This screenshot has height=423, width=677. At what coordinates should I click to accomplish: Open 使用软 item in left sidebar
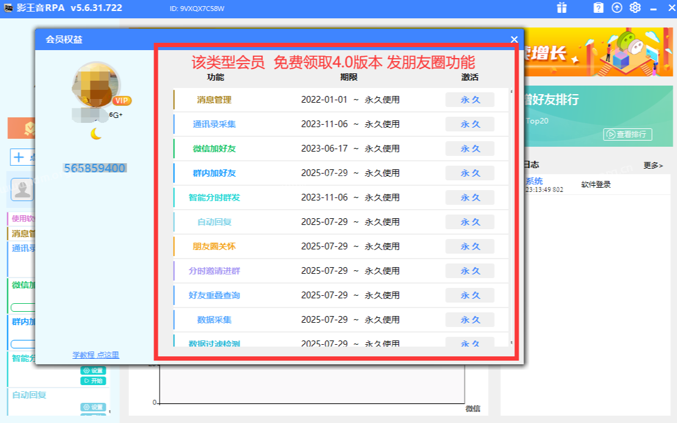23,219
